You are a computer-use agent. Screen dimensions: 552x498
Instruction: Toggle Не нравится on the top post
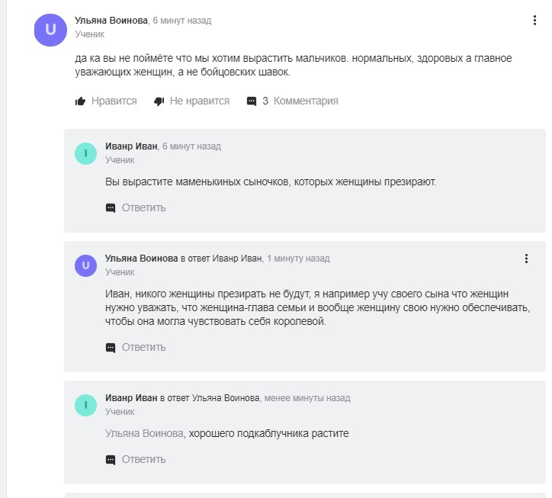(199, 101)
